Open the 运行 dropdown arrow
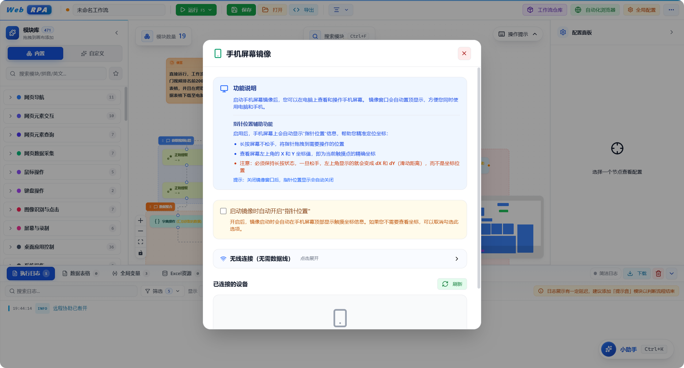This screenshot has width=684, height=368. click(211, 10)
